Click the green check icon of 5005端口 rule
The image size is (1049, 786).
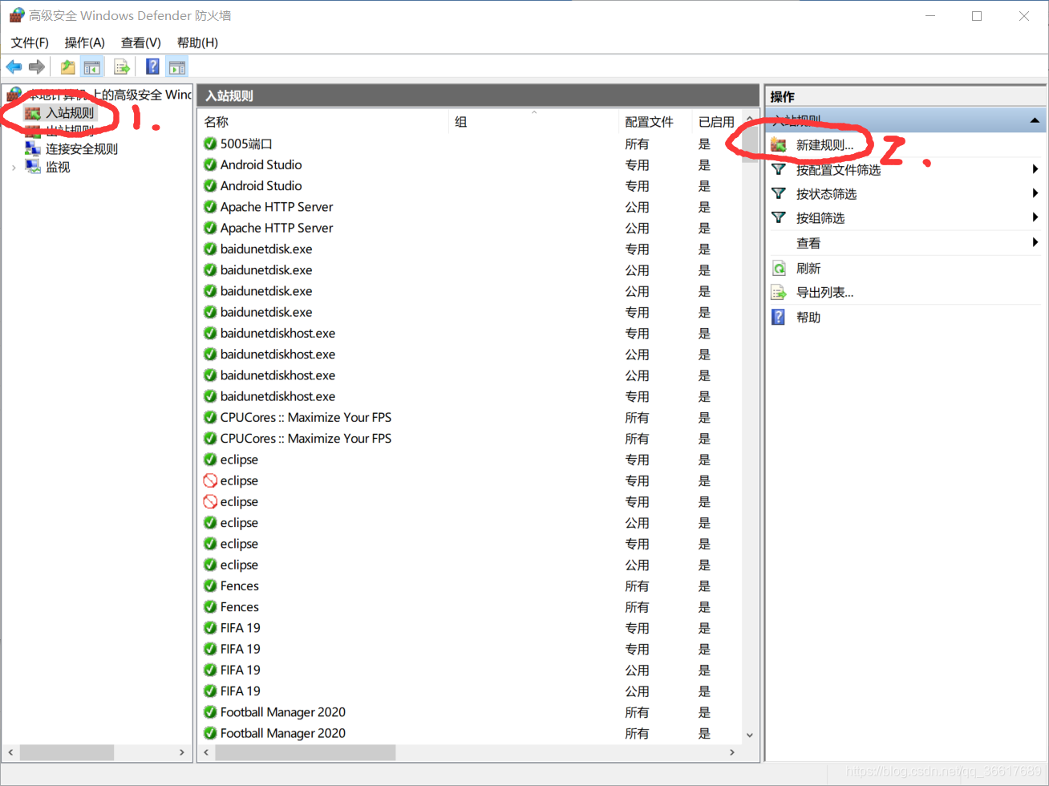pos(210,144)
